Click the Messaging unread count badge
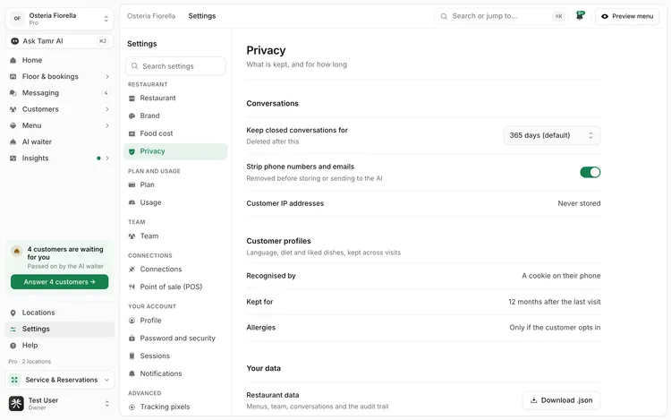This screenshot has width=671, height=420. point(106,93)
